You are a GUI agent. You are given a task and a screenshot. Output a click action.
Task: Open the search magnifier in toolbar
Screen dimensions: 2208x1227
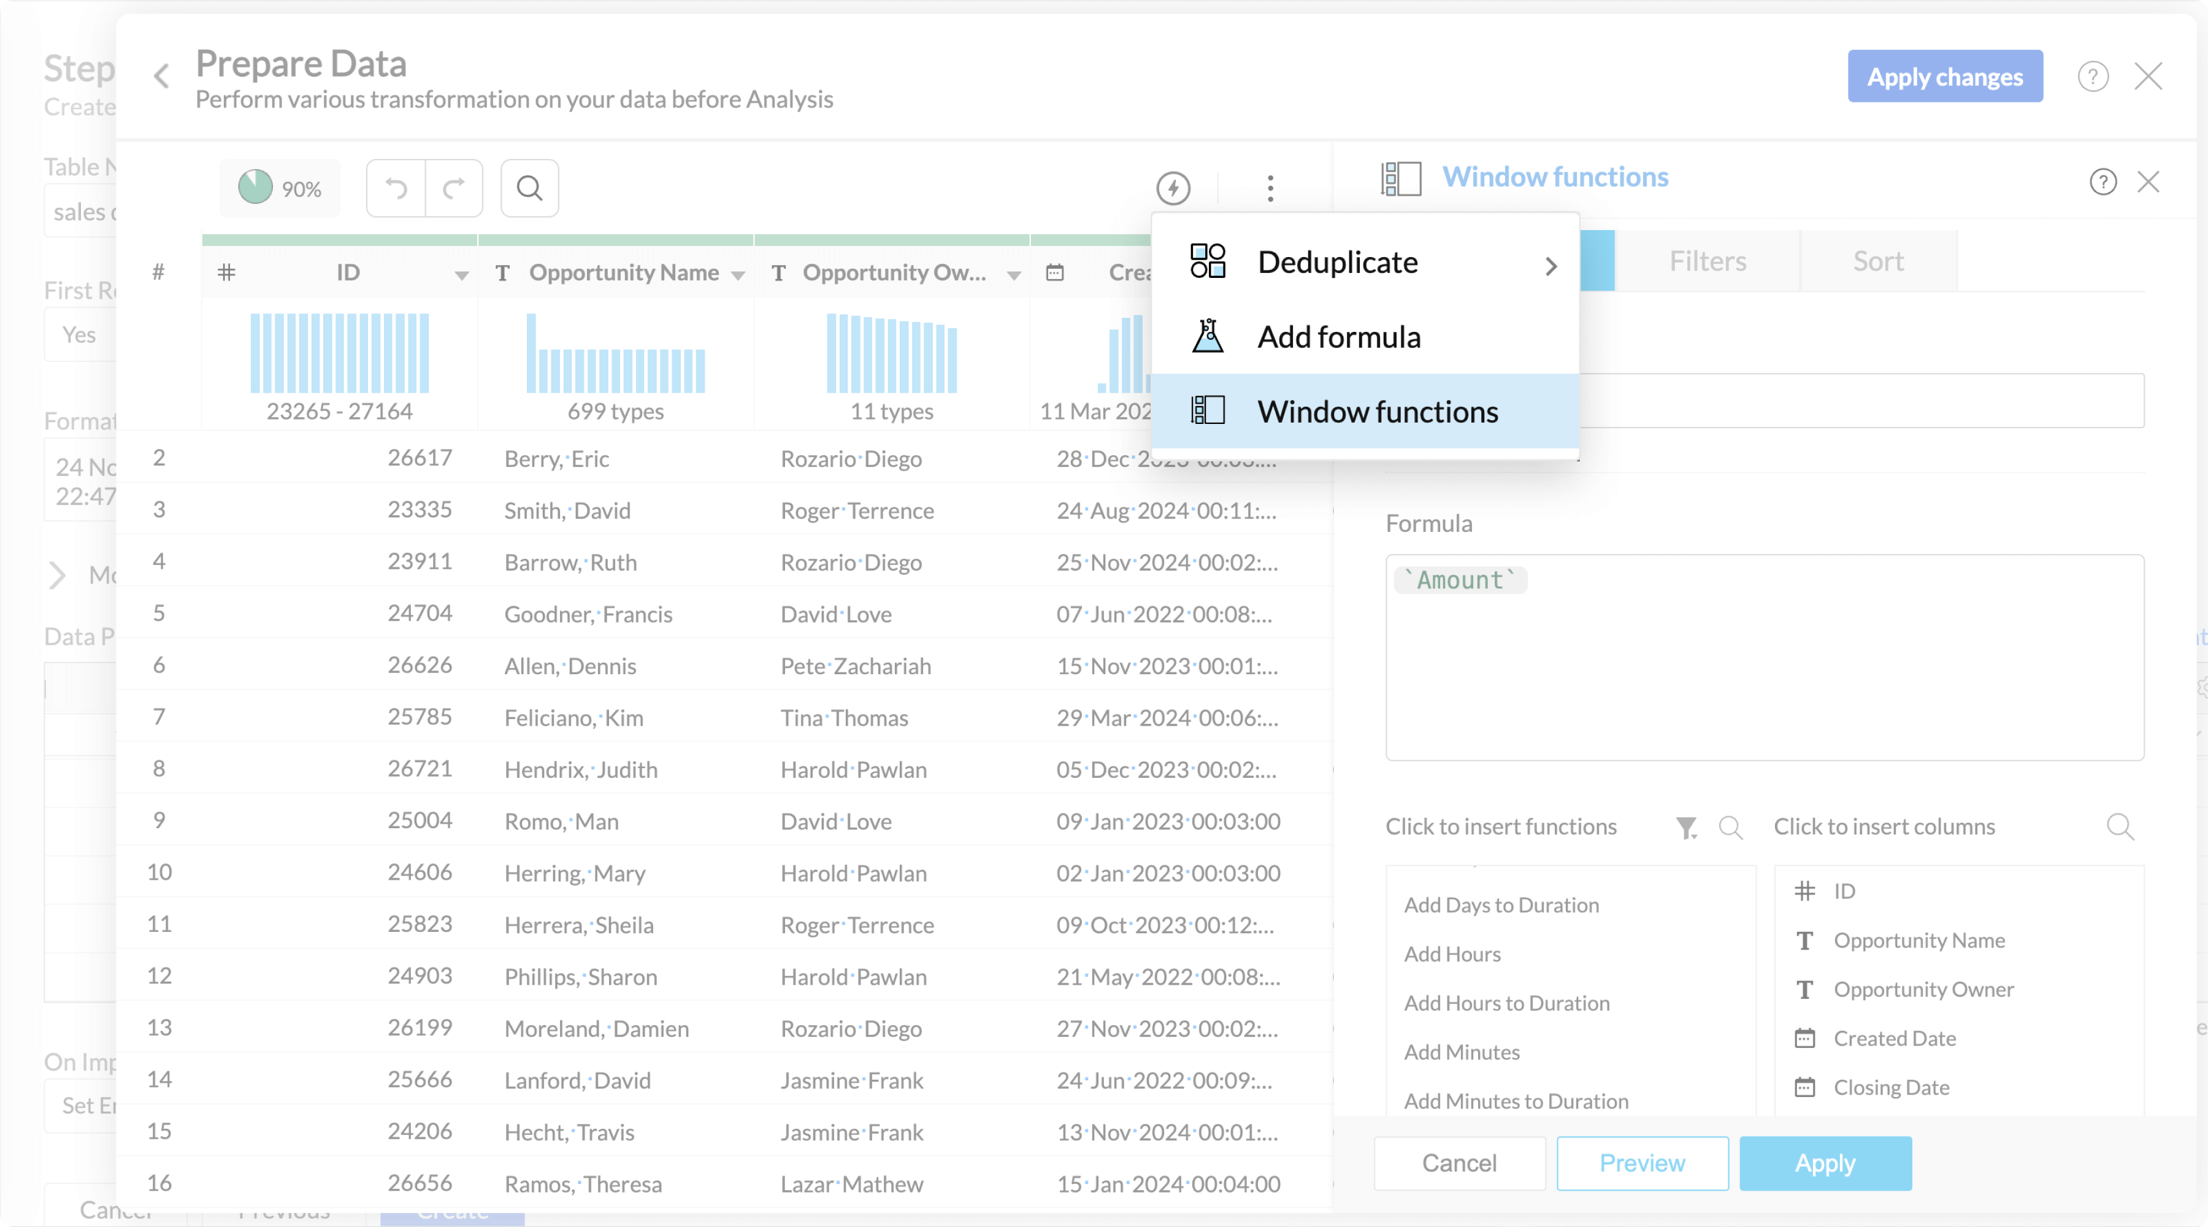[x=529, y=188]
